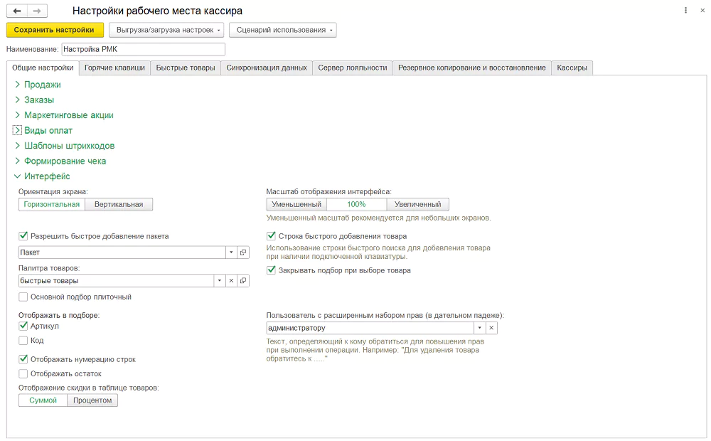Open Резервное копирование и восстановление tab
This screenshot has width=711, height=441.
point(472,68)
